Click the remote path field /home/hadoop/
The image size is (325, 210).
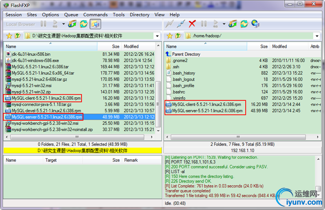(249, 36)
